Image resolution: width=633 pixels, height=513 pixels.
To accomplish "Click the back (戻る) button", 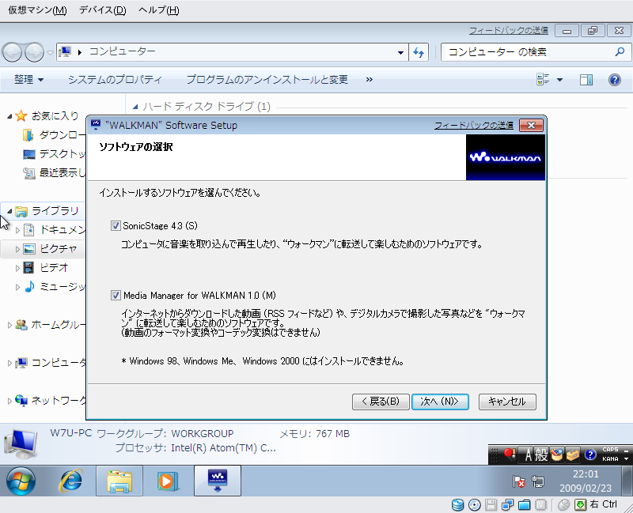I will 381,402.
